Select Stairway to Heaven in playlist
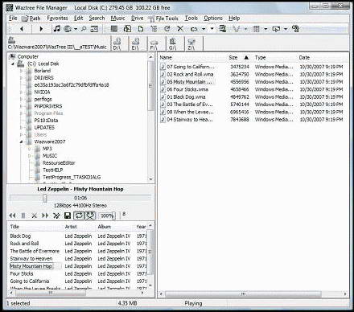Viewport: 354px width, 312px height. 31,259
